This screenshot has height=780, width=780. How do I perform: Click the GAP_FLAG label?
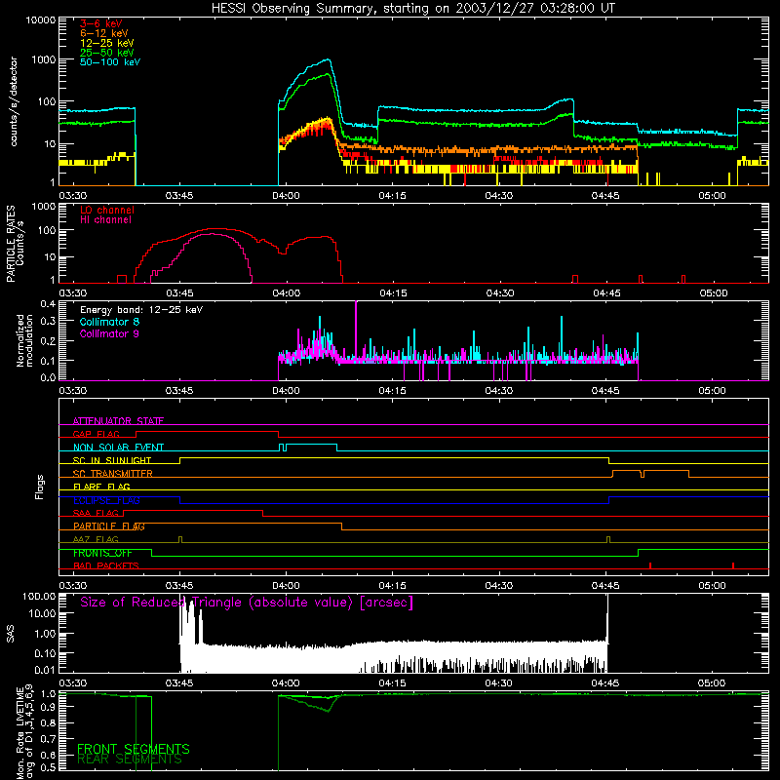(96, 434)
